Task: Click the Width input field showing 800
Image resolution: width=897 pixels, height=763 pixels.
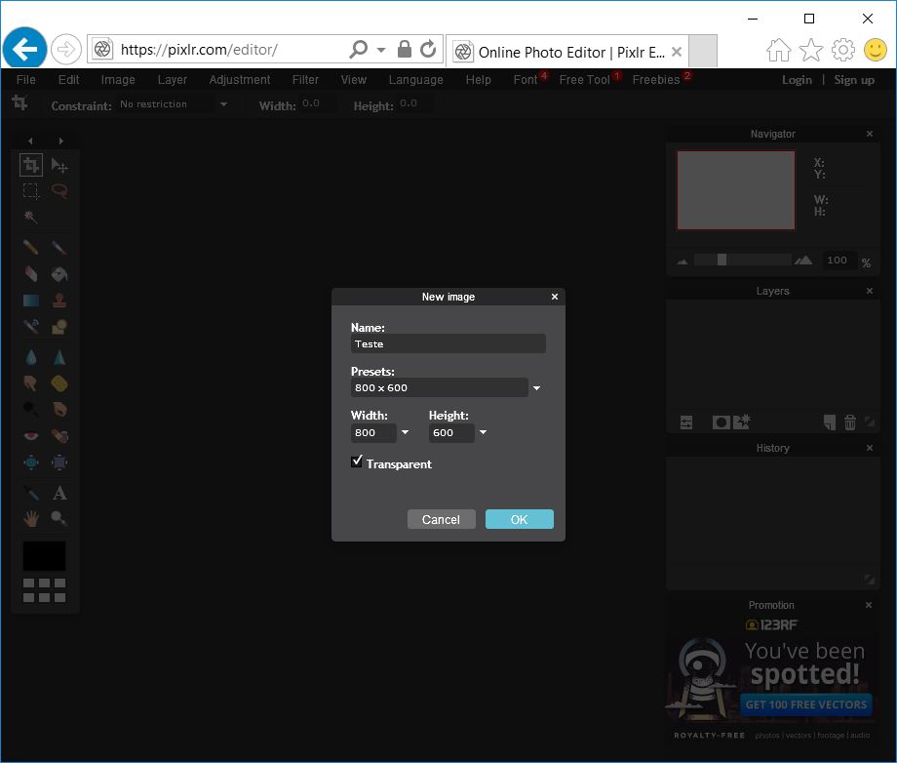Action: coord(373,433)
